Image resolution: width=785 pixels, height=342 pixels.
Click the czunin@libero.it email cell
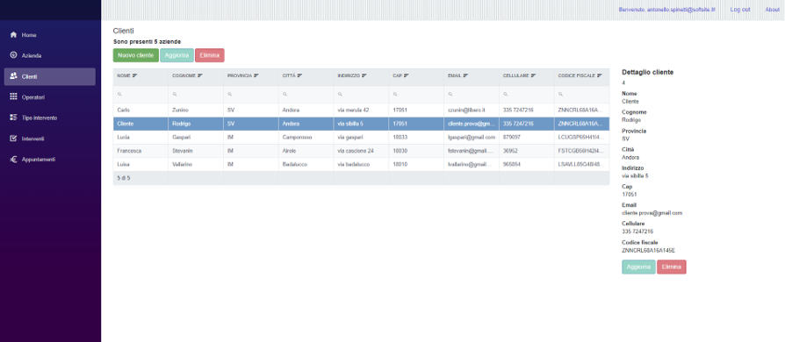click(472, 110)
